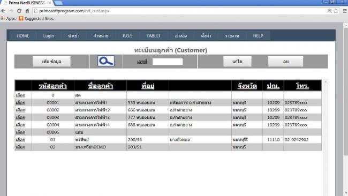Focus the เลขที่ number input field
Screen dimensions: 348x196
[x=168, y=62]
